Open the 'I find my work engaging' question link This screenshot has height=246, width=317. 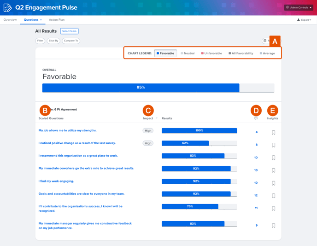[56, 181]
